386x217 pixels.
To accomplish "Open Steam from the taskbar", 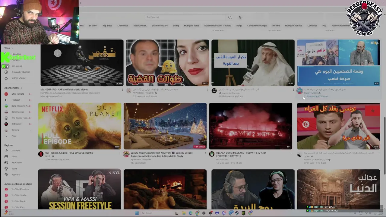I will coord(237,213).
